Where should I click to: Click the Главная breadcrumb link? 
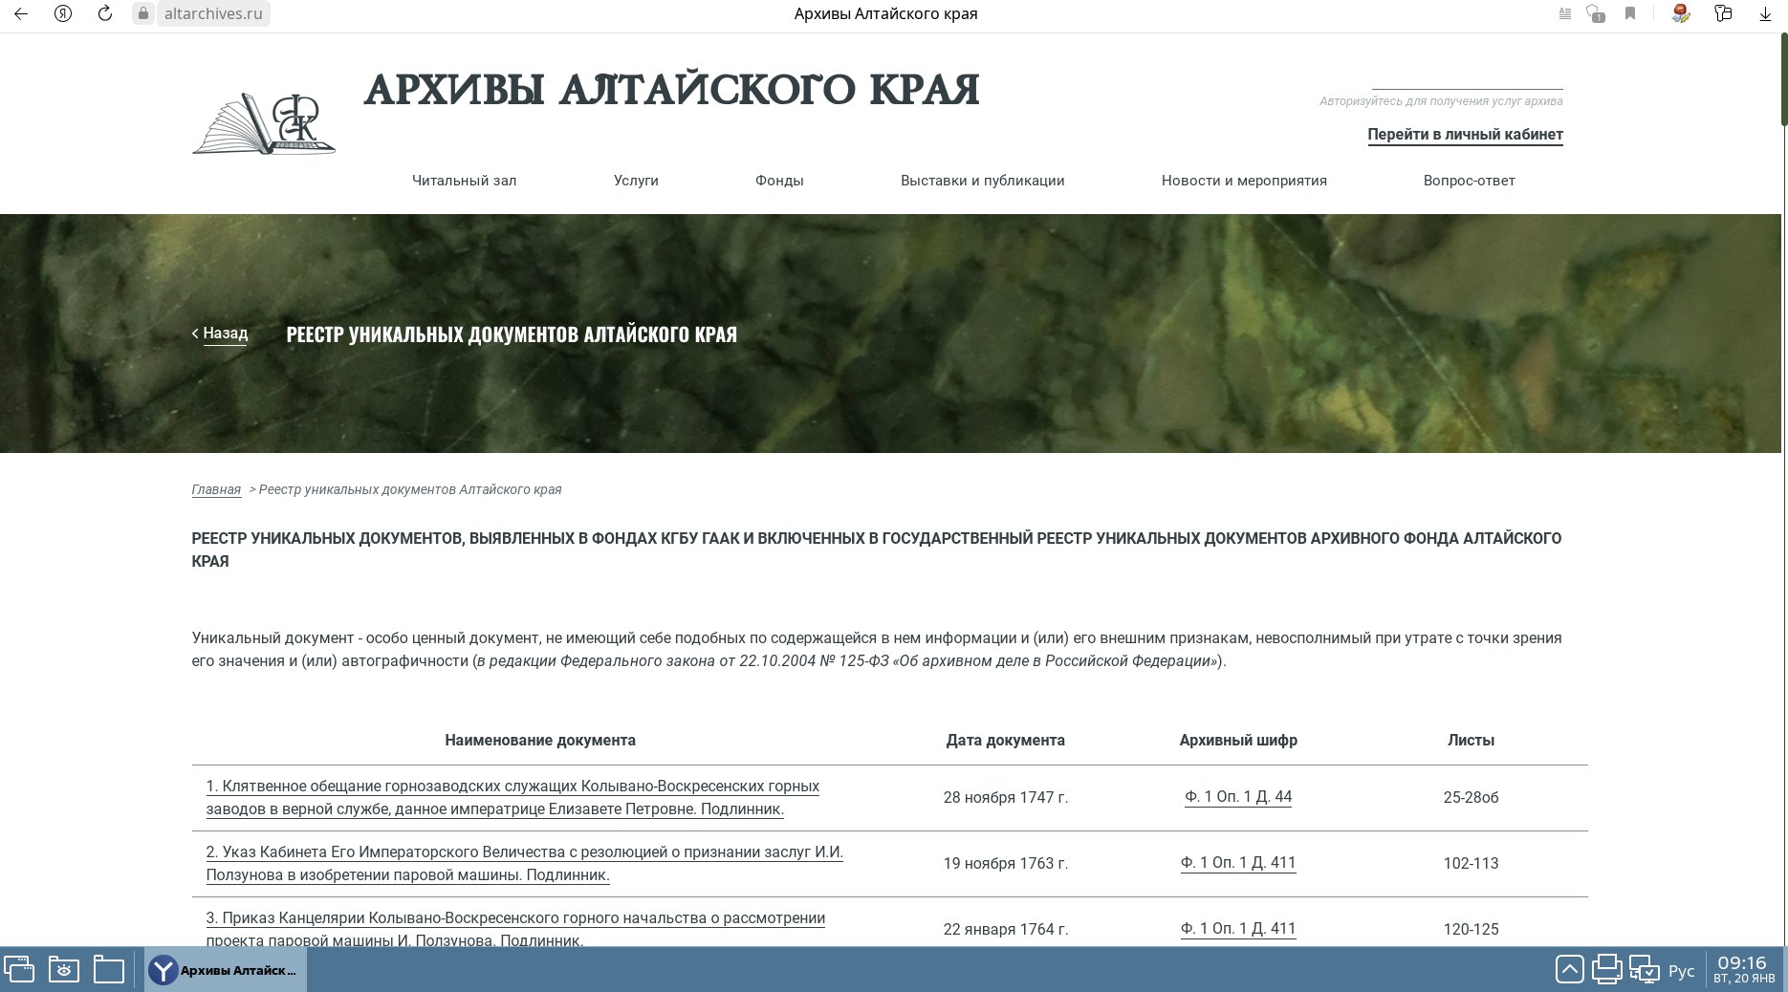(216, 489)
